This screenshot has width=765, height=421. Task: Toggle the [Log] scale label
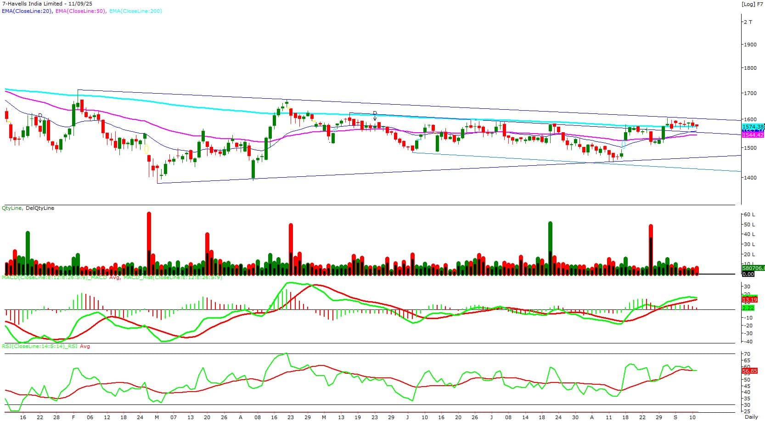tap(747, 4)
